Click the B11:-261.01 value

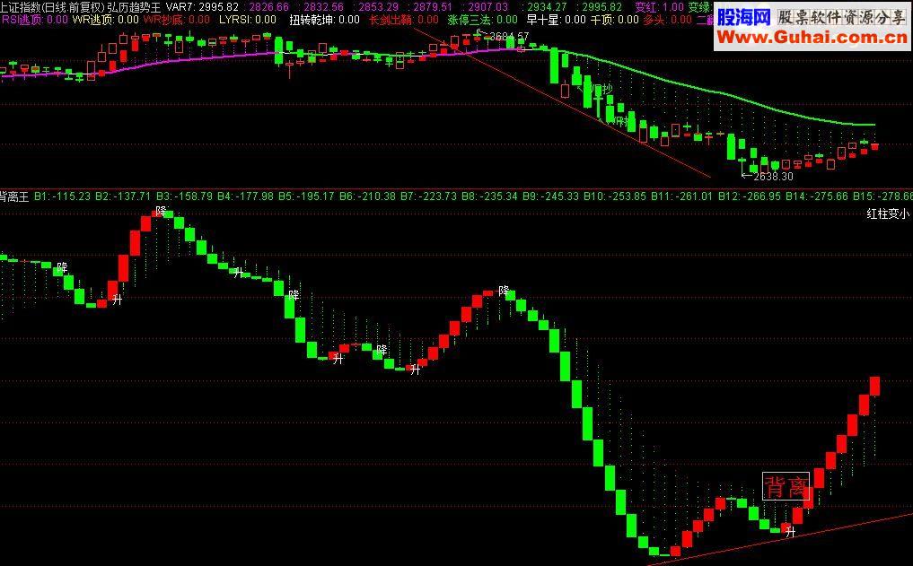pyautogui.click(x=682, y=196)
